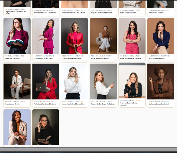Open the photo on the 'Profissional Feminina Dinâmica' card
The height and width of the screenshot is (153, 177).
click(x=46, y=82)
